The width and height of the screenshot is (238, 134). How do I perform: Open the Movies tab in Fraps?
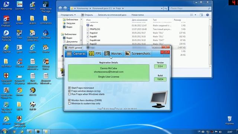click(113, 54)
